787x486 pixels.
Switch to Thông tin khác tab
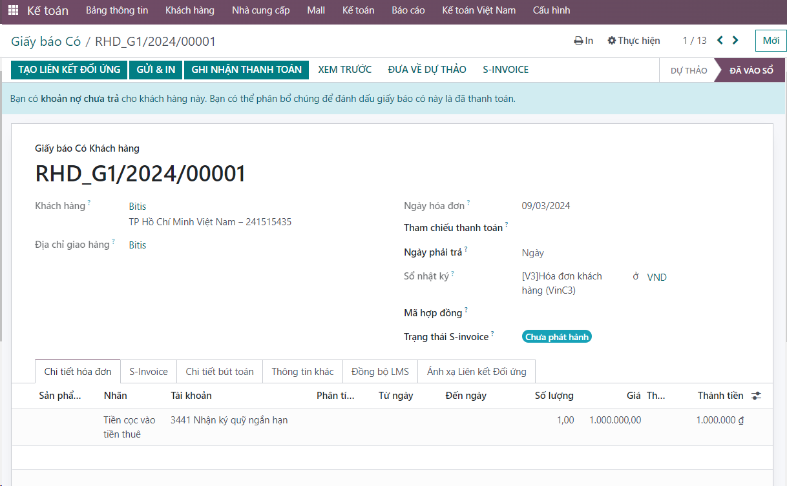pyautogui.click(x=302, y=371)
